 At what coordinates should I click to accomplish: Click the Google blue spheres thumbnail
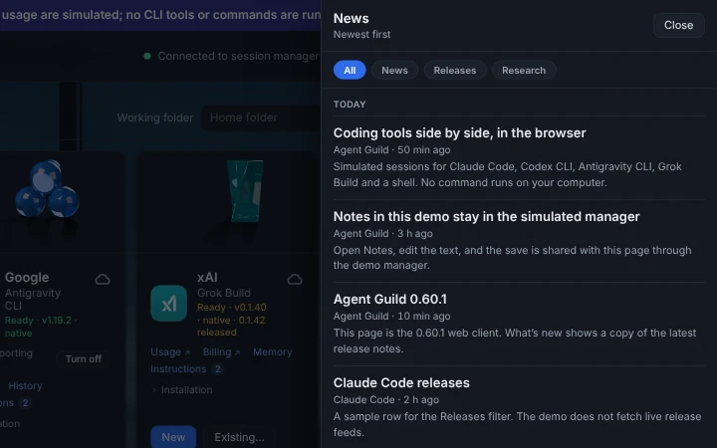(46, 189)
